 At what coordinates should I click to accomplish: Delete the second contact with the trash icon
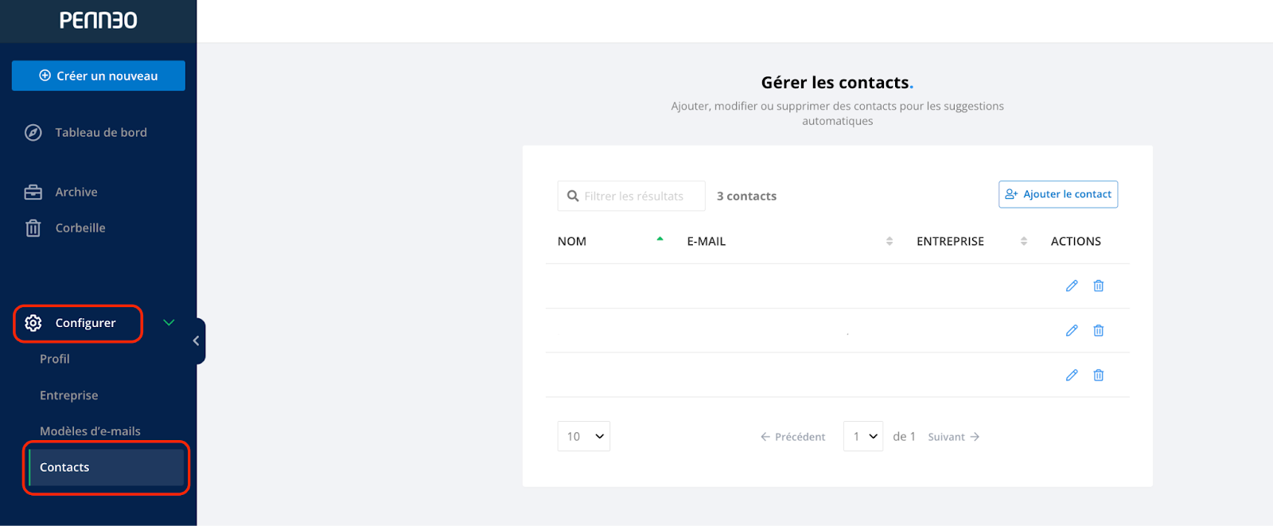[x=1099, y=330]
